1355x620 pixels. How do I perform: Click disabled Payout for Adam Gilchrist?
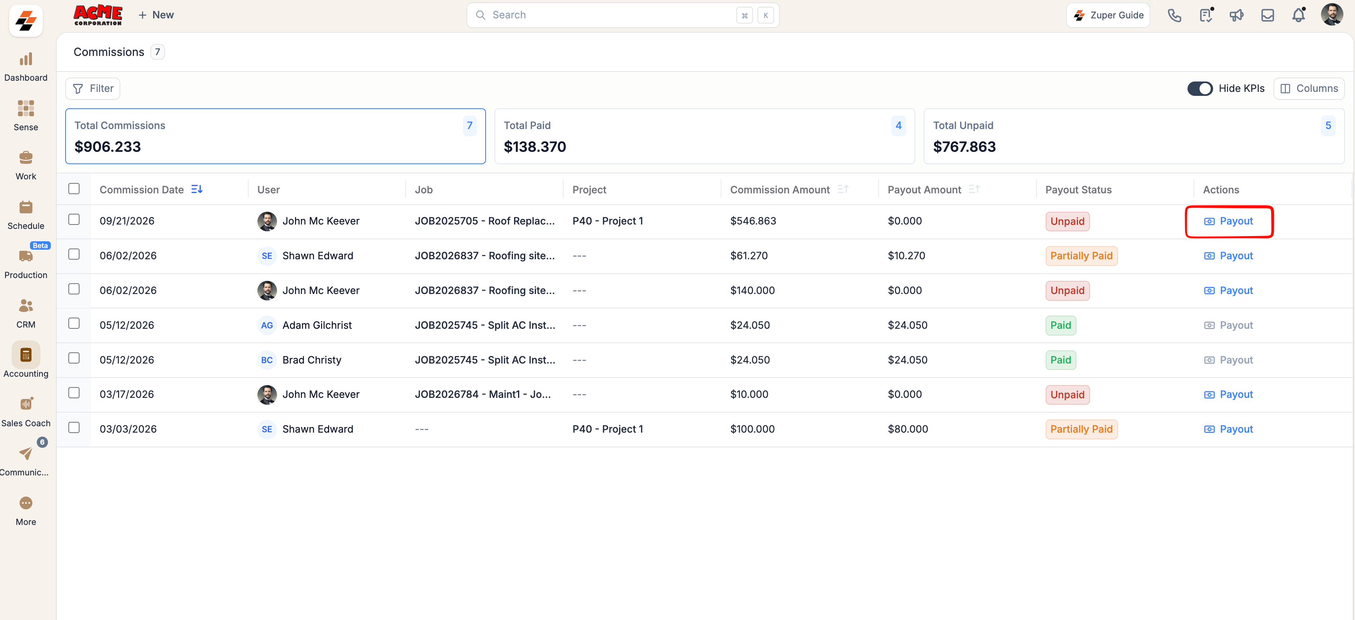click(x=1228, y=326)
